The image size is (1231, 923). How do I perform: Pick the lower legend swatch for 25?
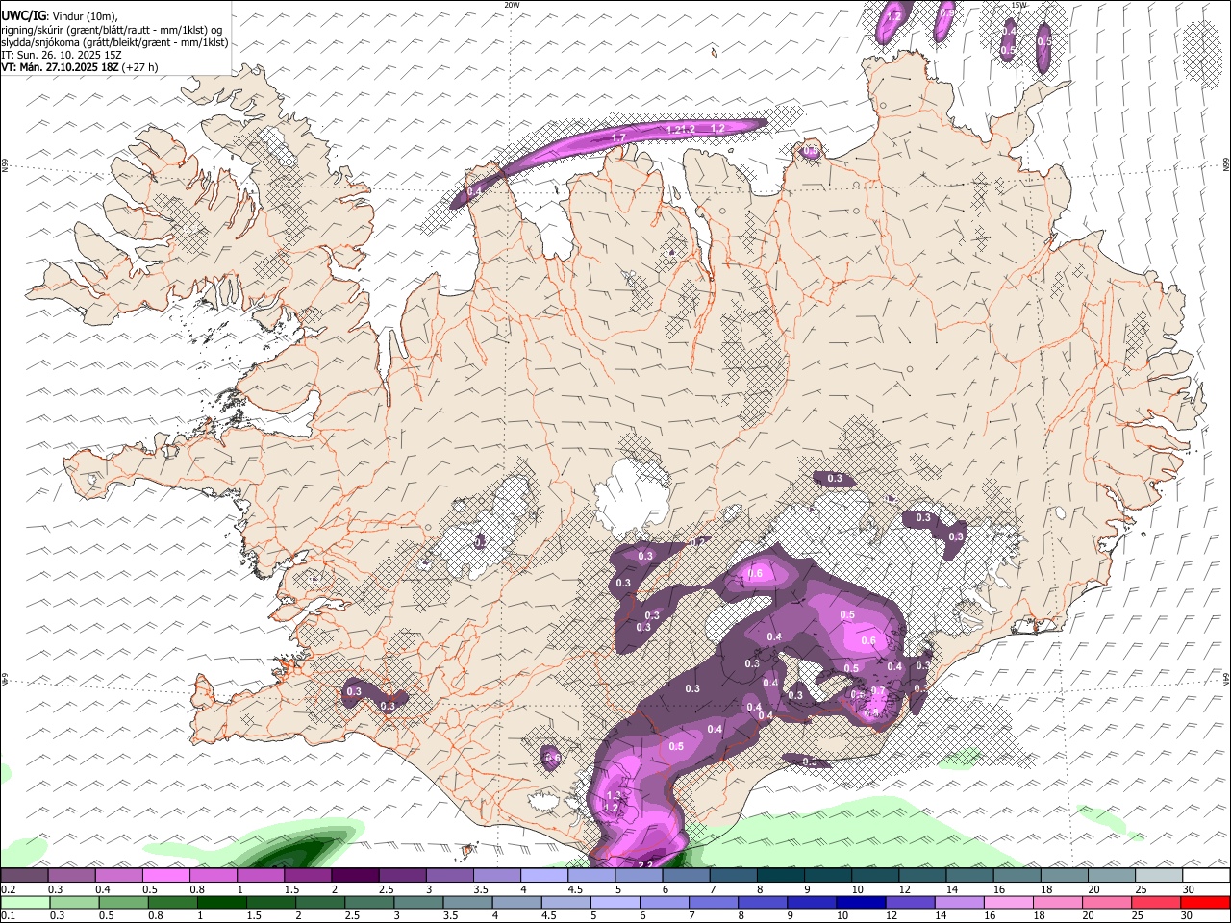pos(1156,903)
